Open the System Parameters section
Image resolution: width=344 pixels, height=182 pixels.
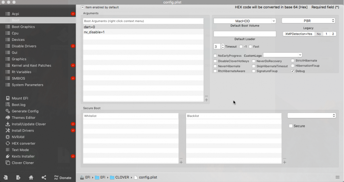(x=28, y=85)
